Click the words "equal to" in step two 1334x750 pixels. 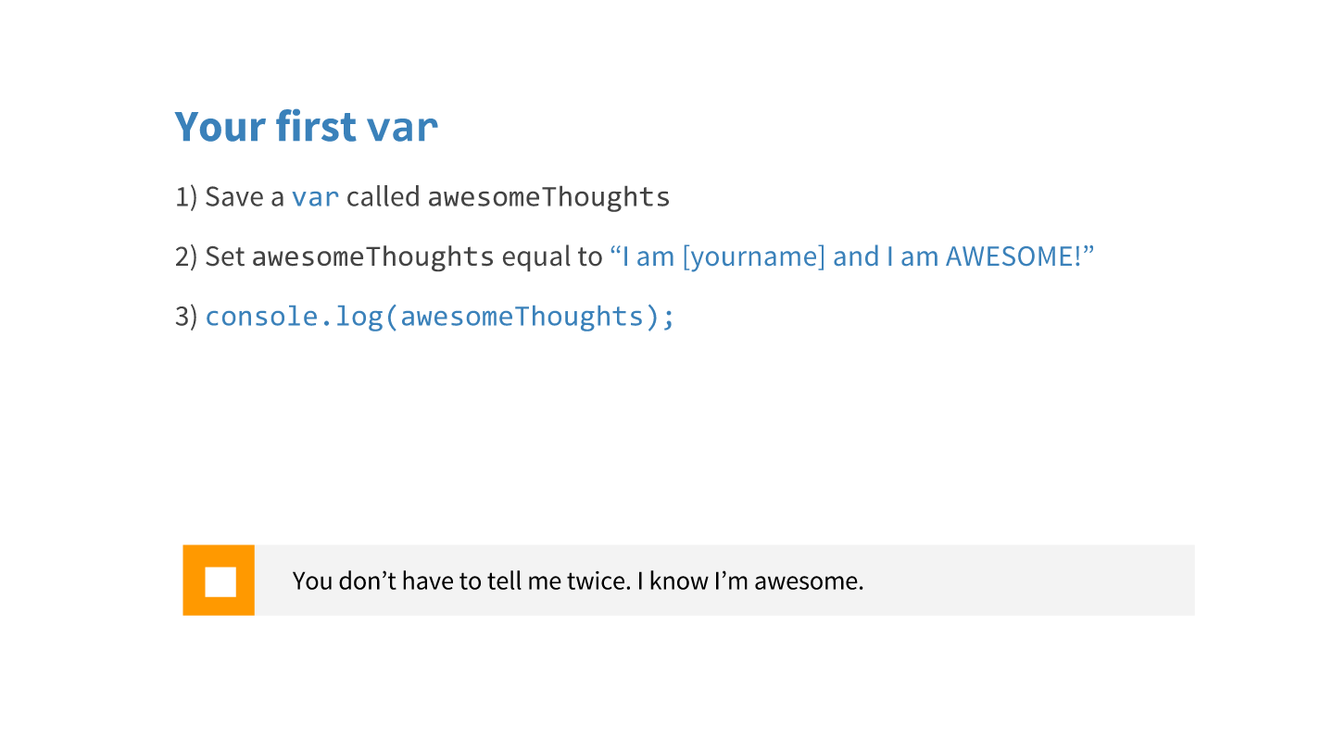pyautogui.click(x=552, y=256)
